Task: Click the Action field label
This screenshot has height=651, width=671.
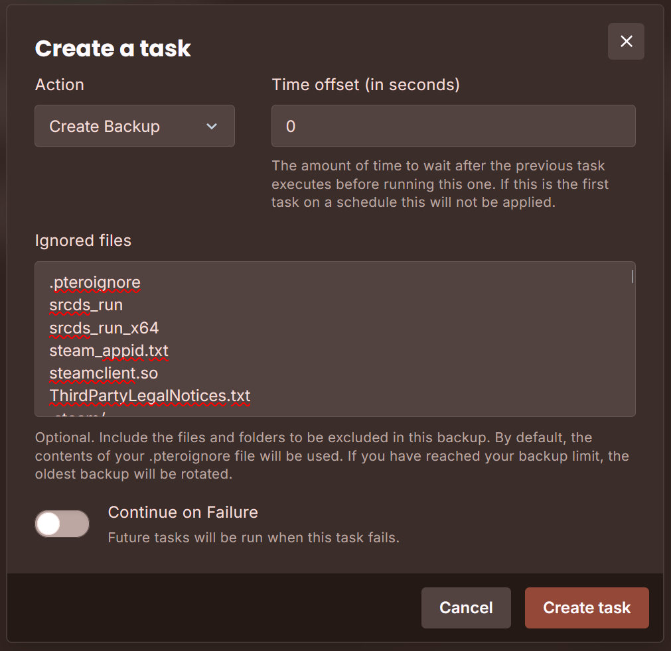Action: click(60, 85)
